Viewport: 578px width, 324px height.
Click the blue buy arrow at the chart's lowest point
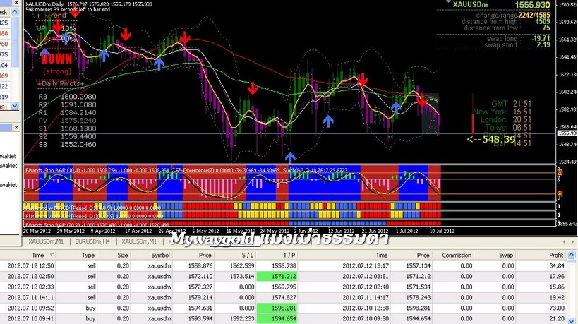[x=290, y=155]
